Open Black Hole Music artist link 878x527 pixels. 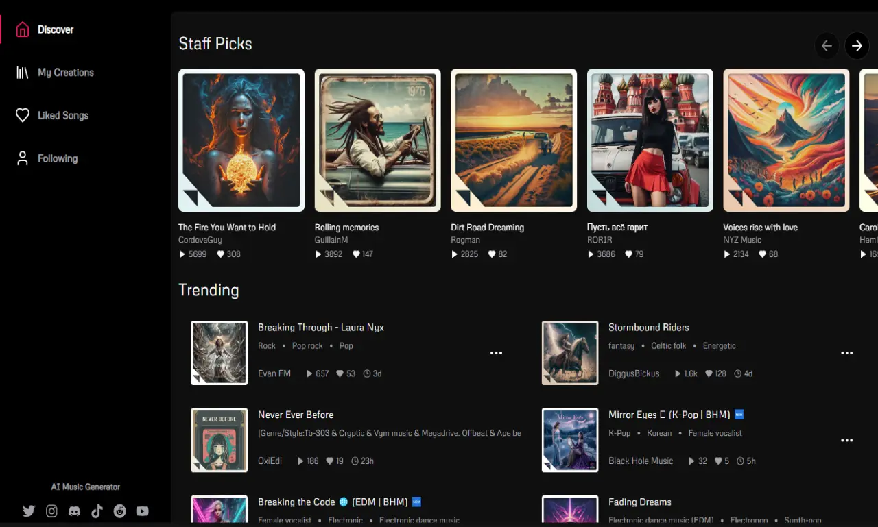pyautogui.click(x=641, y=461)
